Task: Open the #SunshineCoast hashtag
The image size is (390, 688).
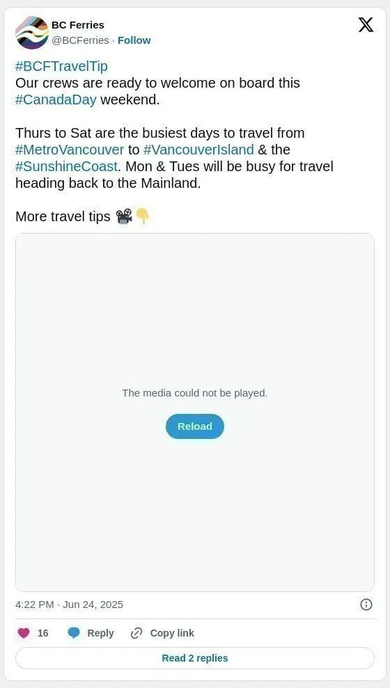Action: pos(66,167)
